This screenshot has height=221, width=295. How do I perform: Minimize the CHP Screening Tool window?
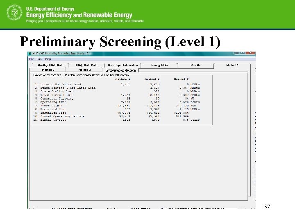237,53
